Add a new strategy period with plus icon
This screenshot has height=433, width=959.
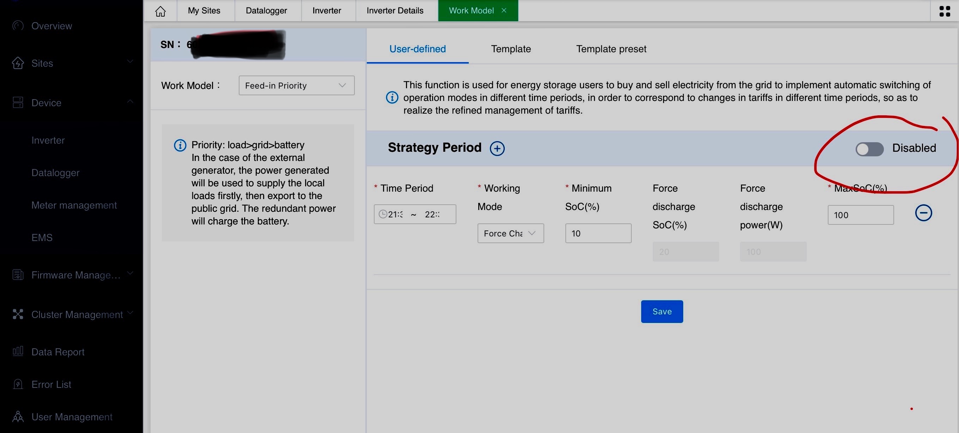click(497, 148)
